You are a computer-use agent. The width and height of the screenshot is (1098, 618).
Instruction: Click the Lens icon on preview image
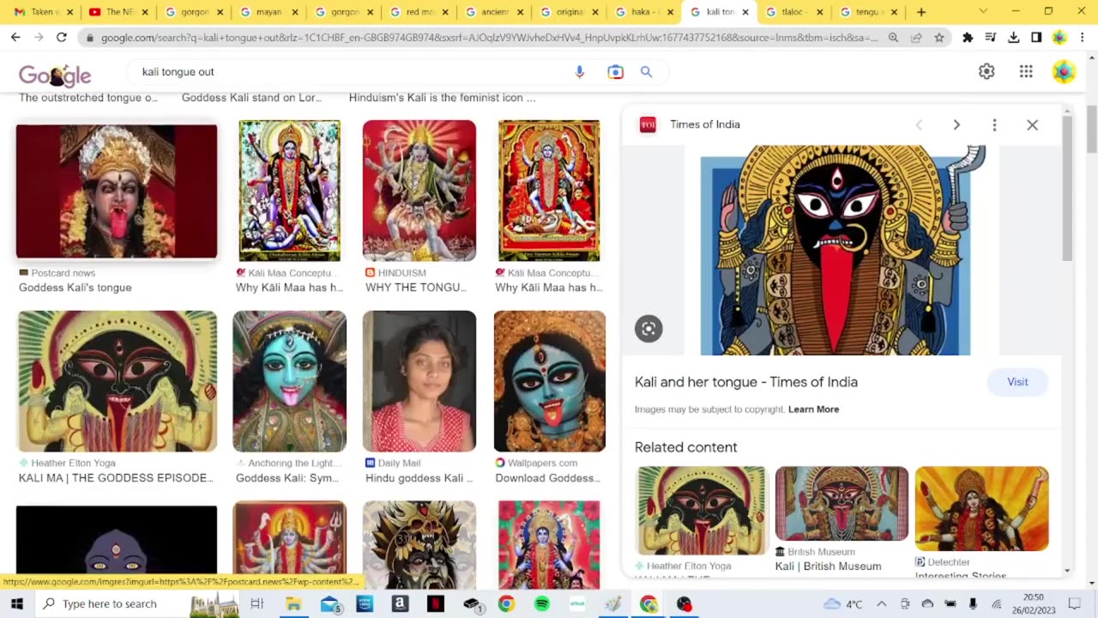649,329
